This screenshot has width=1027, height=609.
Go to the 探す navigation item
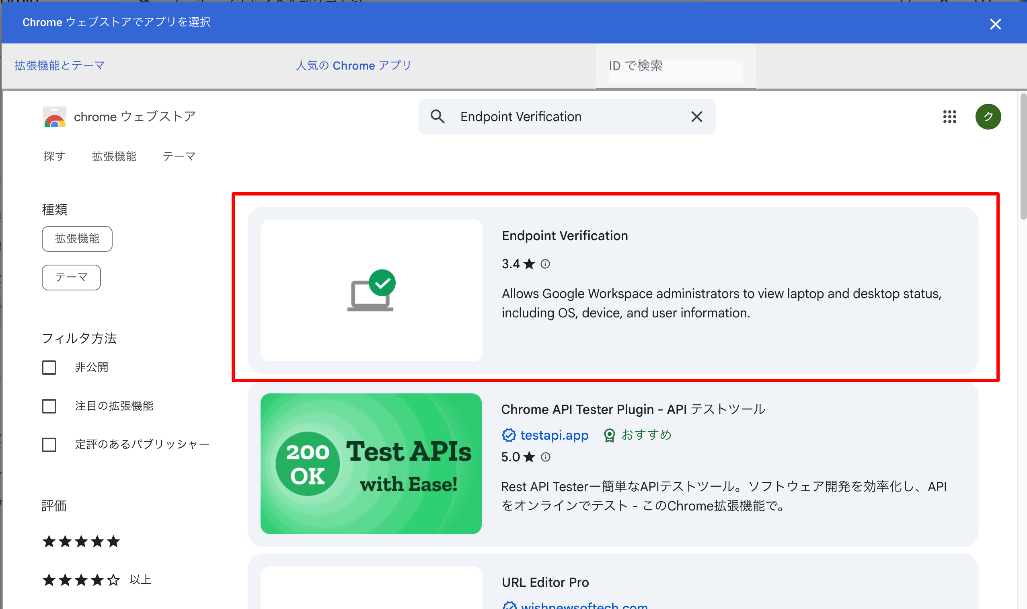(x=55, y=156)
